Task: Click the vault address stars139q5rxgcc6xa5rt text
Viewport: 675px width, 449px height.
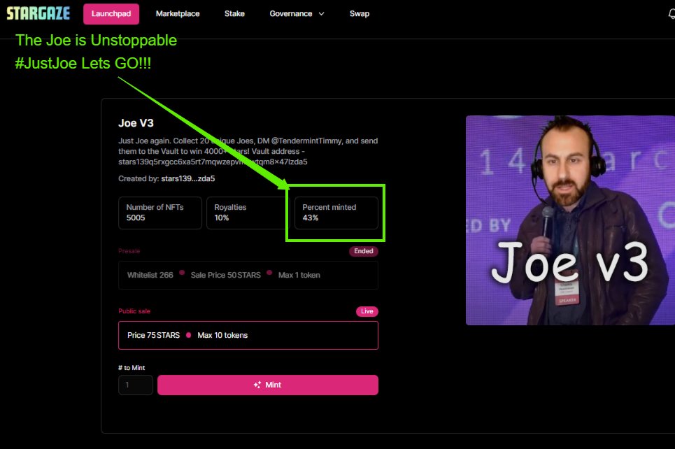Action: click(213, 162)
